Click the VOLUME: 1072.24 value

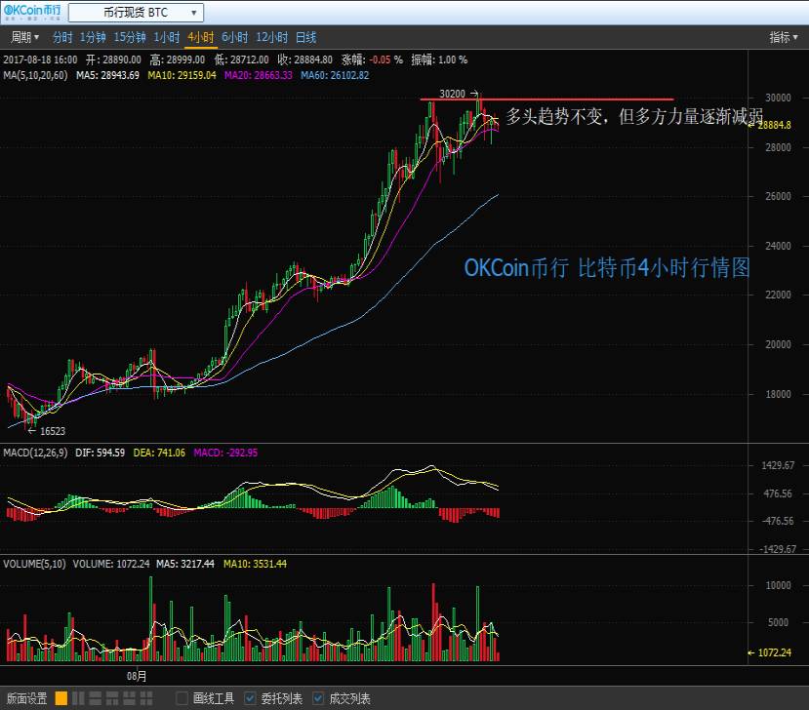pyautogui.click(x=111, y=564)
